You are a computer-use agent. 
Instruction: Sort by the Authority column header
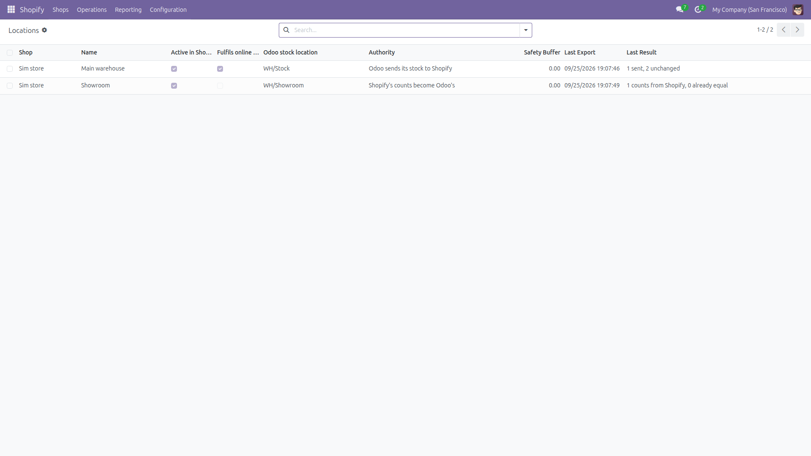point(381,52)
